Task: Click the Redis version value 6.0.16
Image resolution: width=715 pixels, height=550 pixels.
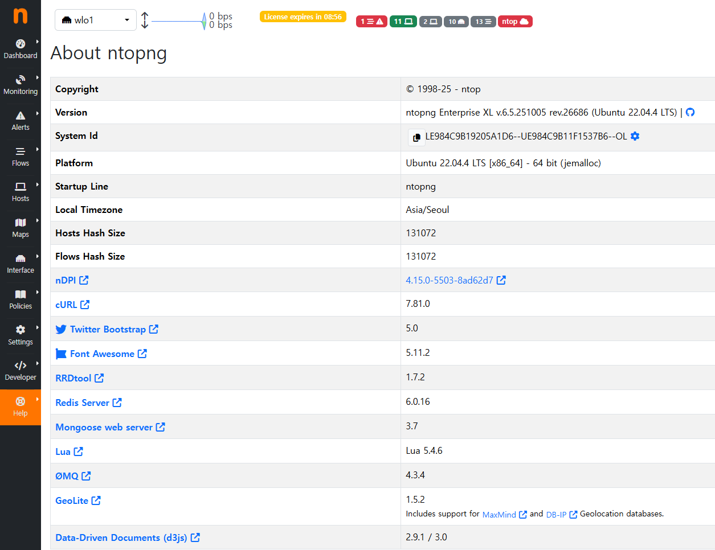Action: click(x=418, y=401)
